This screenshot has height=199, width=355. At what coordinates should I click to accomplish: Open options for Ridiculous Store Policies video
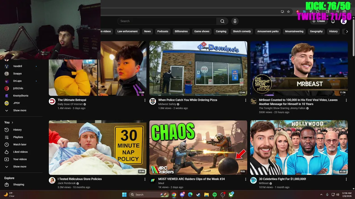[145, 179]
